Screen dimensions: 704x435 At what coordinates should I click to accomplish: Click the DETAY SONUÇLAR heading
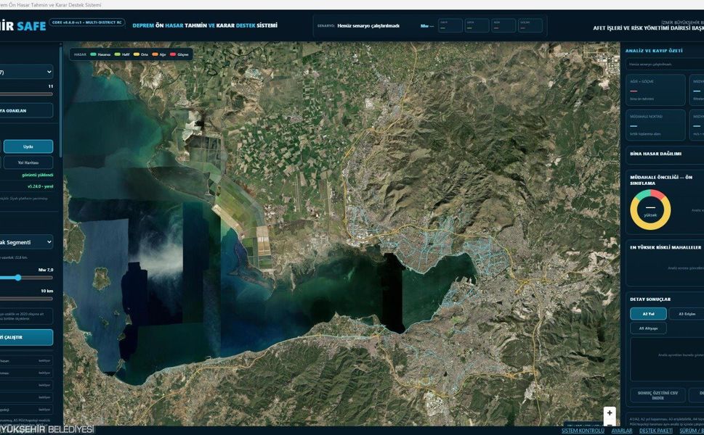click(650, 299)
